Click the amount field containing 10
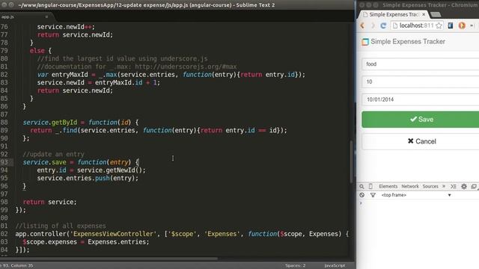Viewport: 479px width, 269px height. pyautogui.click(x=421, y=81)
